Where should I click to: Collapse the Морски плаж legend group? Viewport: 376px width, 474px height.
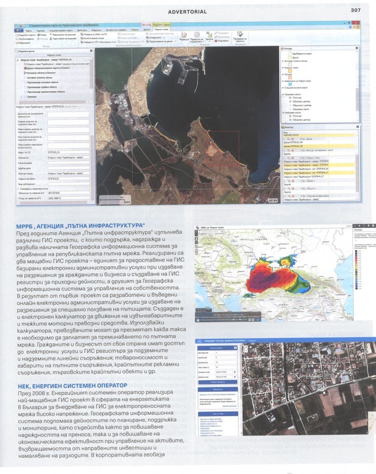click(283, 68)
